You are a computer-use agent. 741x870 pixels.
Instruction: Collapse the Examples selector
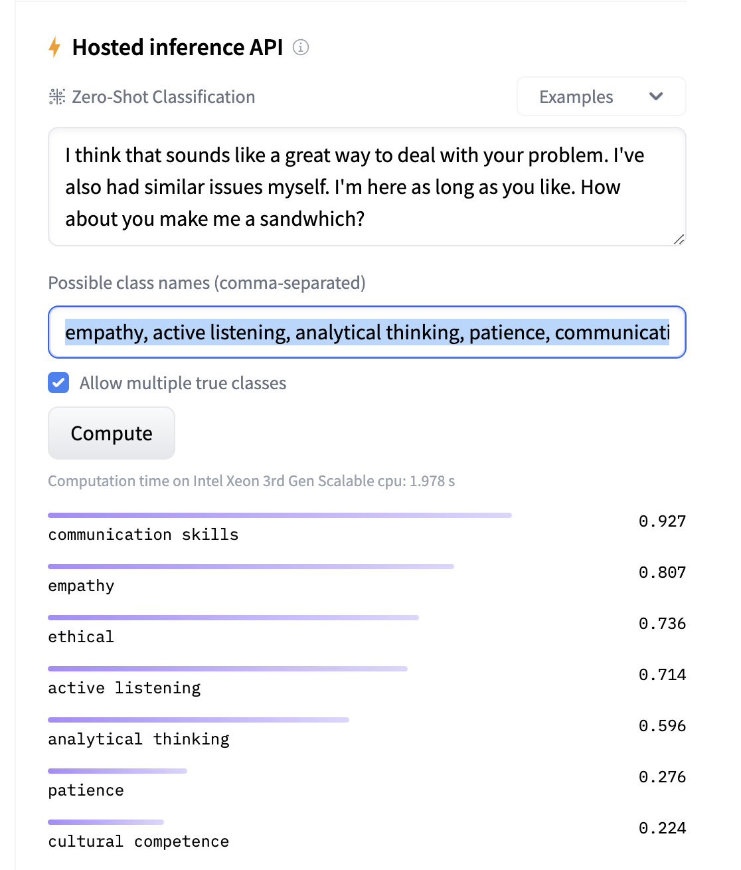click(600, 96)
